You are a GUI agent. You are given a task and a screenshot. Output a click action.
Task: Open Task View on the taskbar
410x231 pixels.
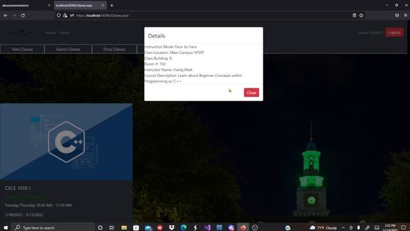coord(111,228)
